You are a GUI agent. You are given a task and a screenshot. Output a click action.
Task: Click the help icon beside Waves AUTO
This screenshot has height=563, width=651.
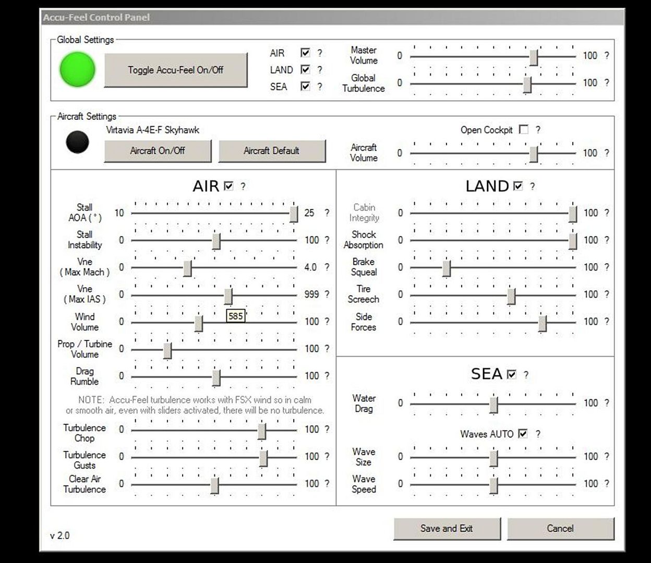click(x=538, y=434)
